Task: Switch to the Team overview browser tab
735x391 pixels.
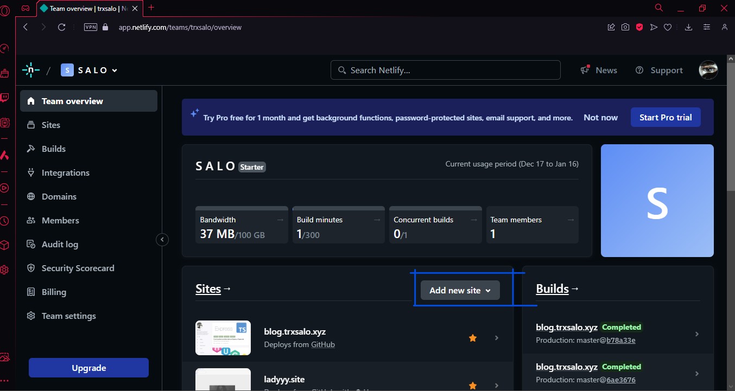Action: pos(88,8)
